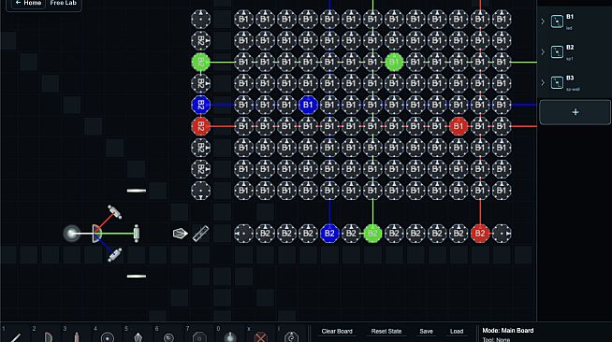Toggle the lit blue B1 node

click(308, 105)
